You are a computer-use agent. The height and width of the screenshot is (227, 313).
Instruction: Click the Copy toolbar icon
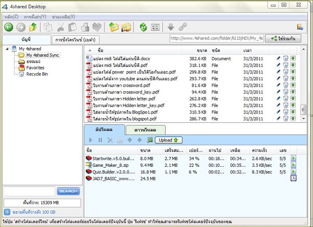tap(48, 27)
